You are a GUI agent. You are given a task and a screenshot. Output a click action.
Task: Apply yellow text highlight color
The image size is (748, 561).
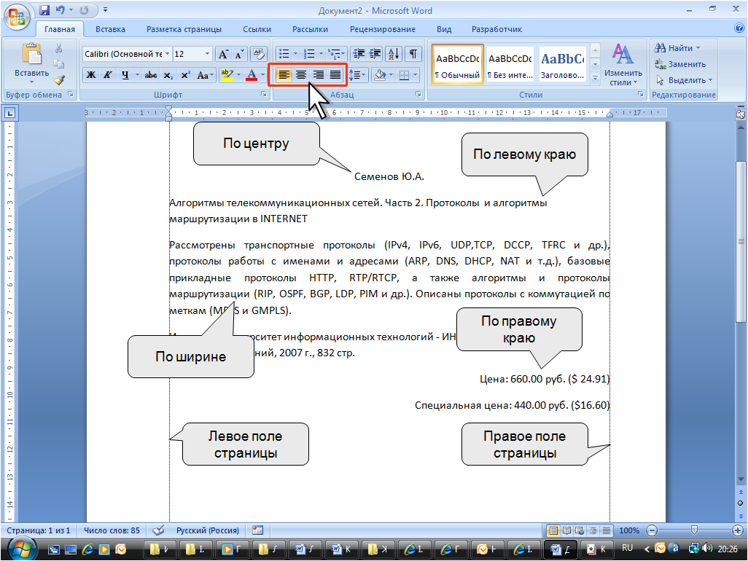(227, 75)
